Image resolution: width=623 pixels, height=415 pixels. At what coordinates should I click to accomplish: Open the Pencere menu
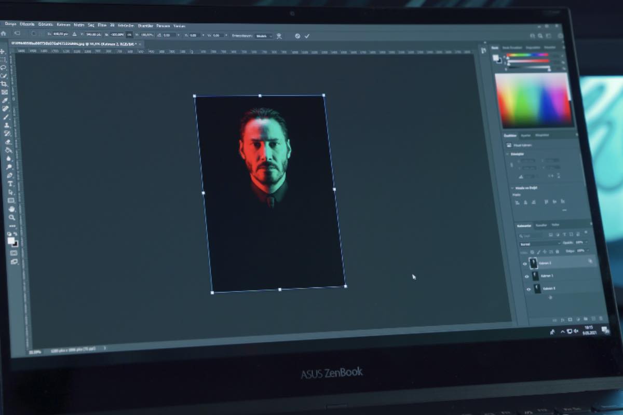[x=163, y=25]
